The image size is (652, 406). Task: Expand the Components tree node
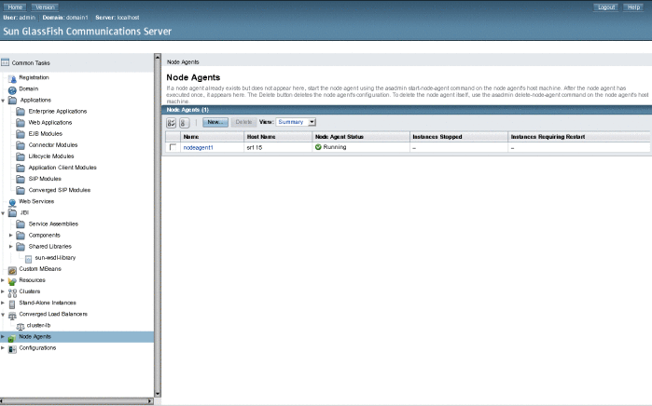pos(11,235)
